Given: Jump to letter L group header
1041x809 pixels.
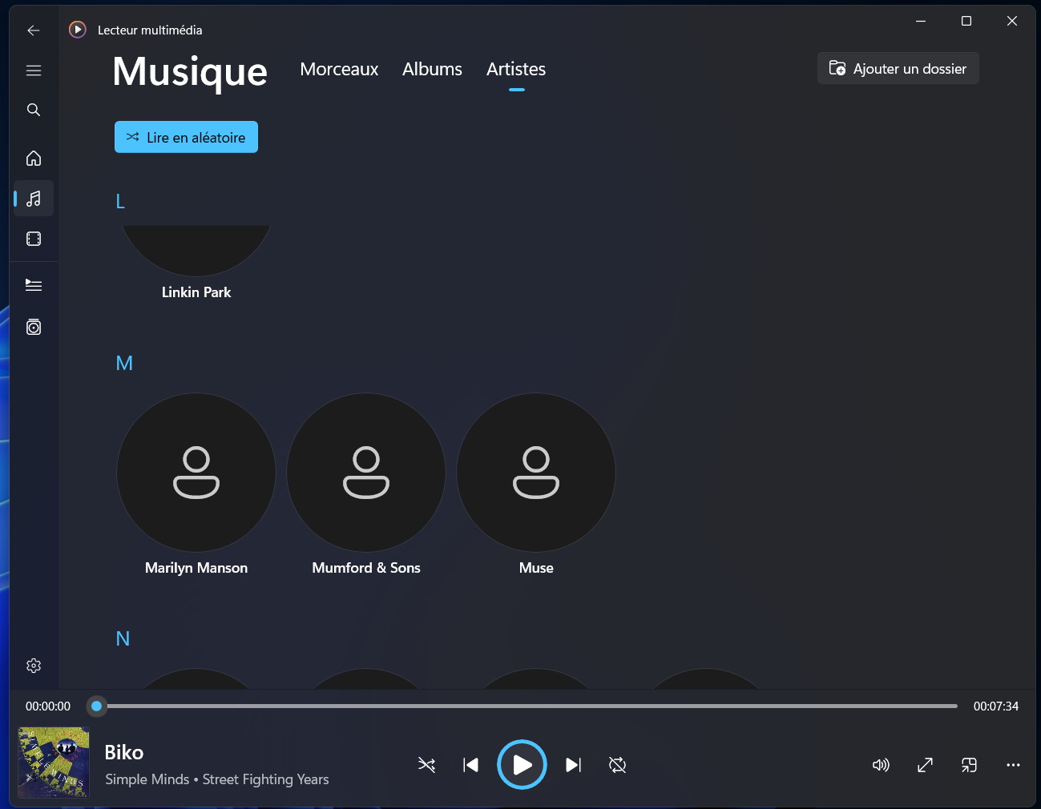Looking at the screenshot, I should [120, 202].
